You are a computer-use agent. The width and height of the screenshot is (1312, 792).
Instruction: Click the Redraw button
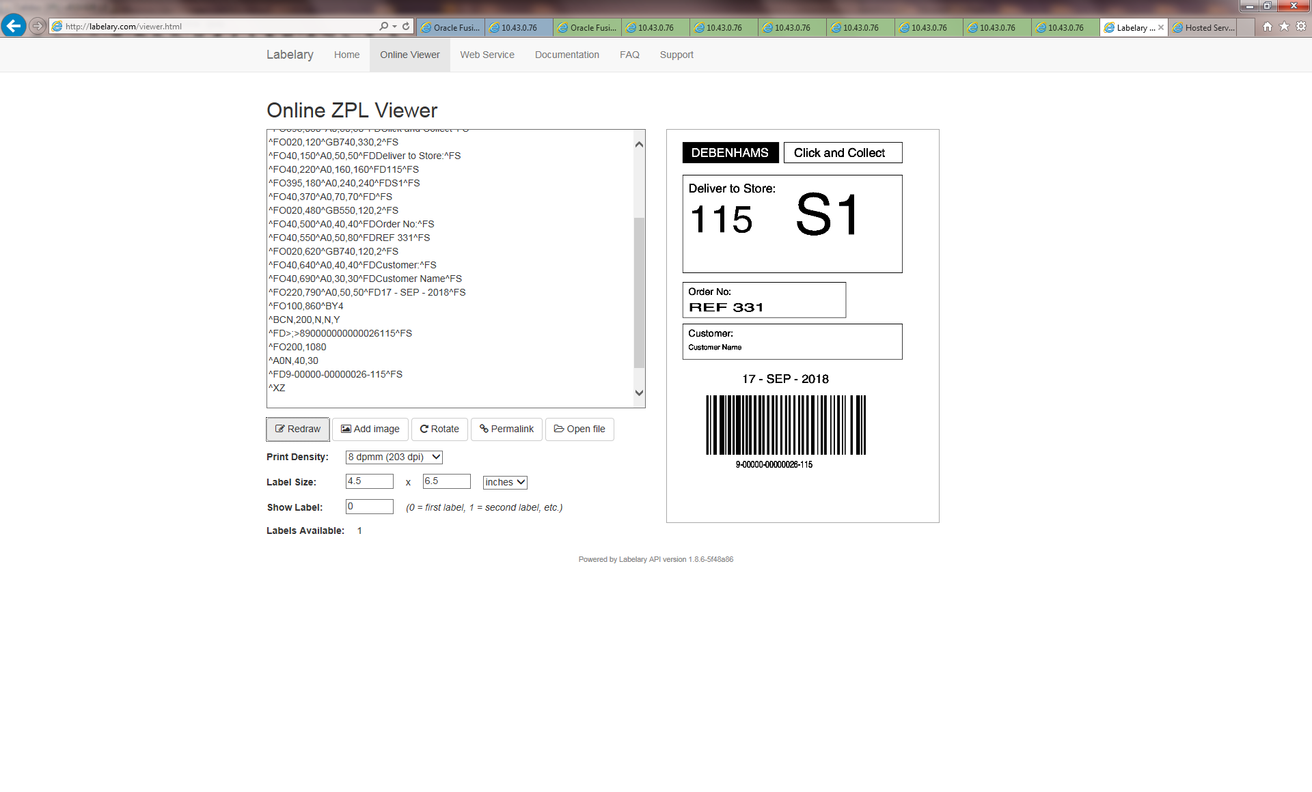[298, 429]
